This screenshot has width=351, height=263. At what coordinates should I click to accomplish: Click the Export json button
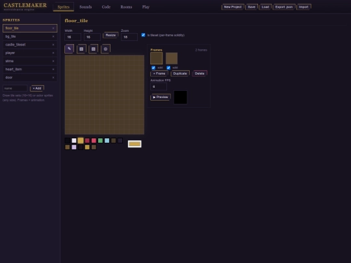click(x=284, y=7)
